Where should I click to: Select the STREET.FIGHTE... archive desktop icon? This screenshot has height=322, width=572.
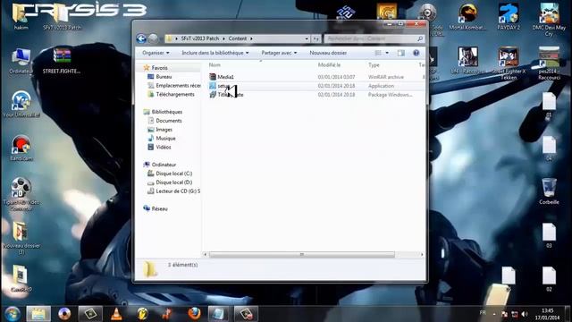click(x=62, y=61)
